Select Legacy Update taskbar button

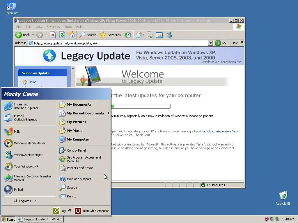pyautogui.click(x=41, y=219)
